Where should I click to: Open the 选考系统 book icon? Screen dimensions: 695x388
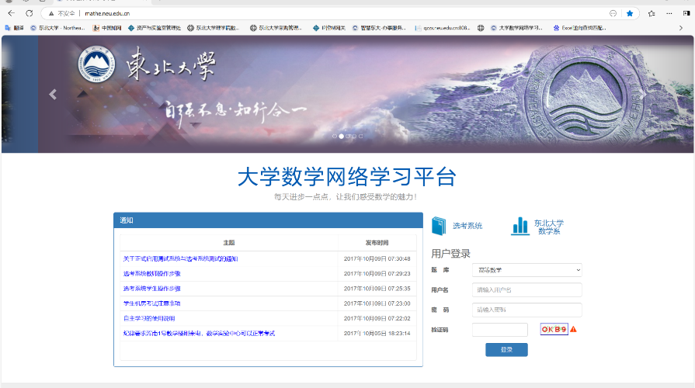(x=440, y=226)
